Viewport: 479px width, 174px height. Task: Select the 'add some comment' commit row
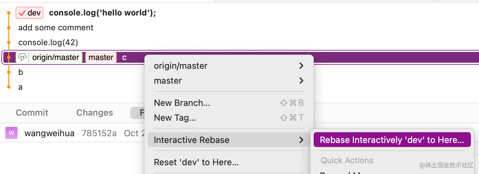tap(56, 28)
